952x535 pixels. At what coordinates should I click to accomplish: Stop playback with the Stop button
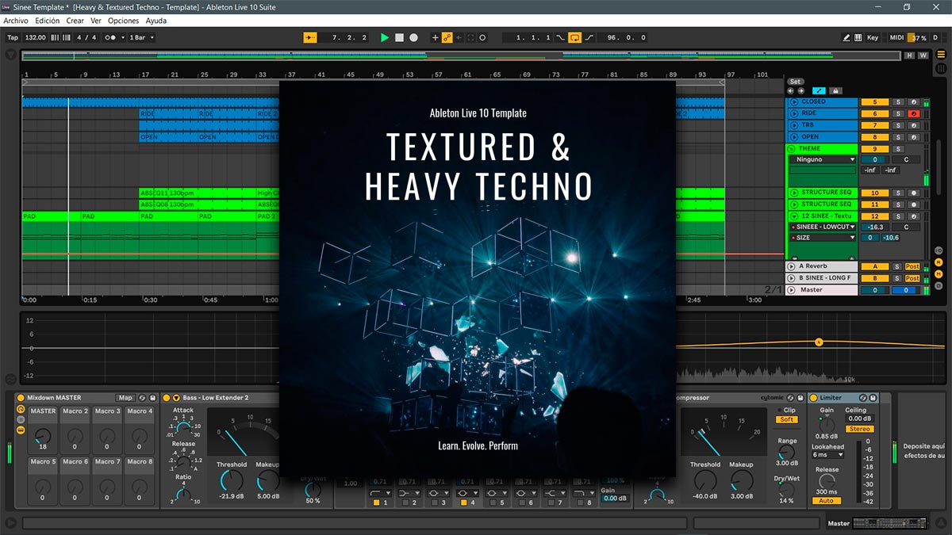(x=399, y=37)
